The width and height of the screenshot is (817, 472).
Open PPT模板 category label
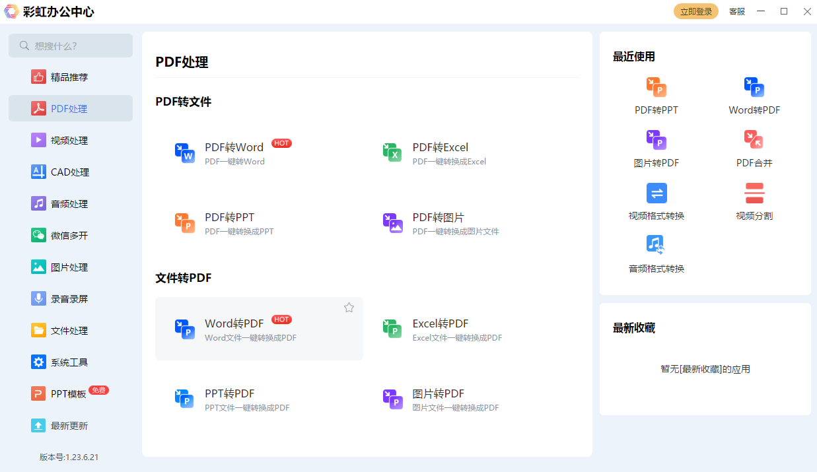69,394
